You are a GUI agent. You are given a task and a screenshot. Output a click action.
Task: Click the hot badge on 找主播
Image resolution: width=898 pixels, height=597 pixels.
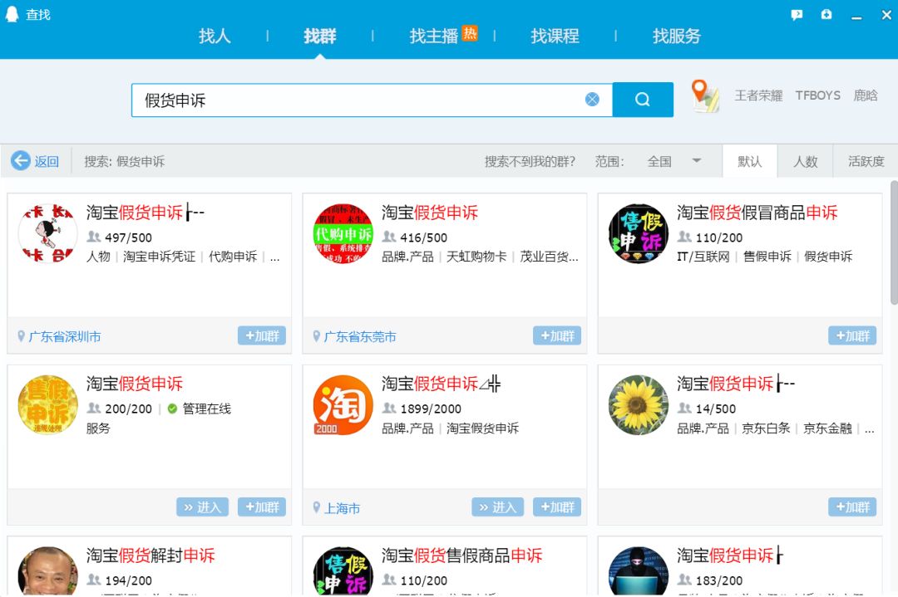[470, 33]
